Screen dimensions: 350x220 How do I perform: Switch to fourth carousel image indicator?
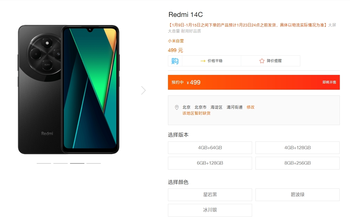pyautogui.click(x=93, y=163)
